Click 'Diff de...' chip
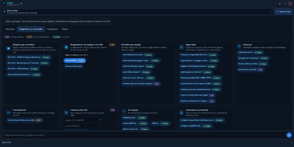 pos(161,123)
